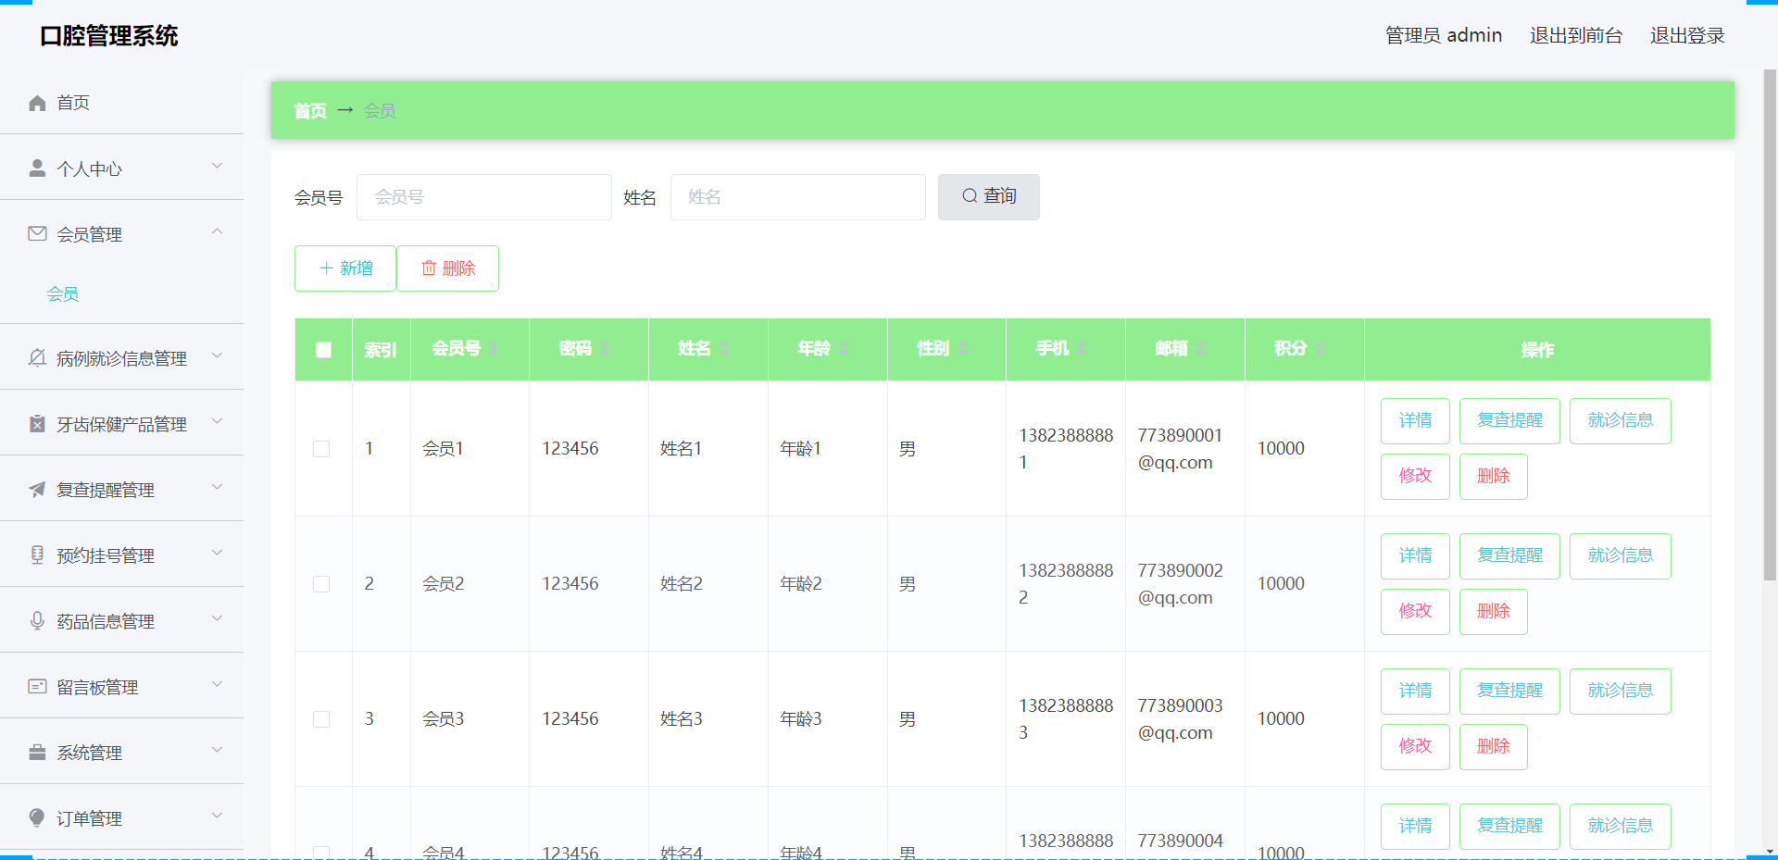Click the microphone icon for 药品信息管理

pyautogui.click(x=37, y=620)
